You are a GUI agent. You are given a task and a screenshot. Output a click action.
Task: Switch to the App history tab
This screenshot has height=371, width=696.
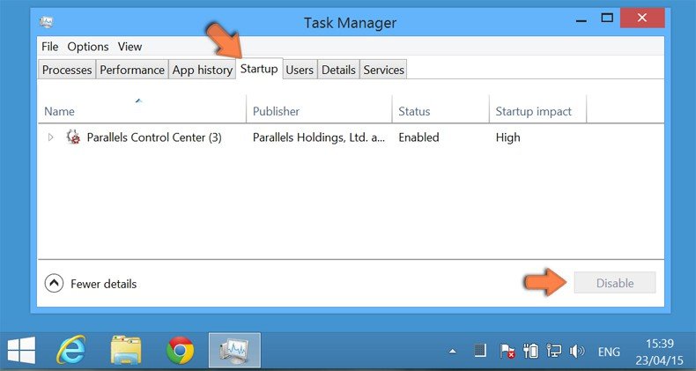(203, 70)
